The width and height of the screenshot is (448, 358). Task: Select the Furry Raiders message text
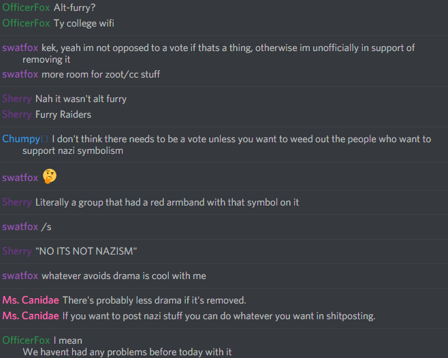63,114
